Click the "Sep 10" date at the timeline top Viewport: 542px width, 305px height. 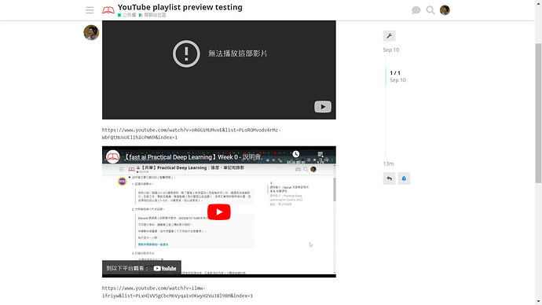pyautogui.click(x=391, y=50)
